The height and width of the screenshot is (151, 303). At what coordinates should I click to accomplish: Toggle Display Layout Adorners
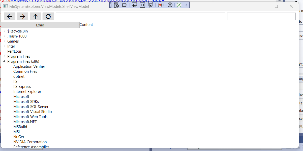(x=142, y=5)
